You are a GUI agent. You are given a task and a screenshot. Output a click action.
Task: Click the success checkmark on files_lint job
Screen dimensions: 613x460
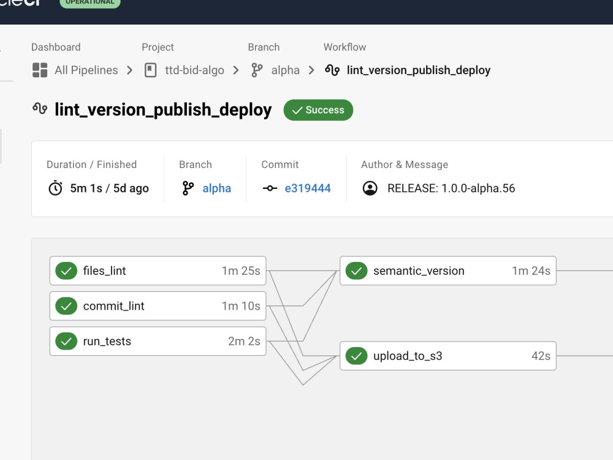pos(66,270)
